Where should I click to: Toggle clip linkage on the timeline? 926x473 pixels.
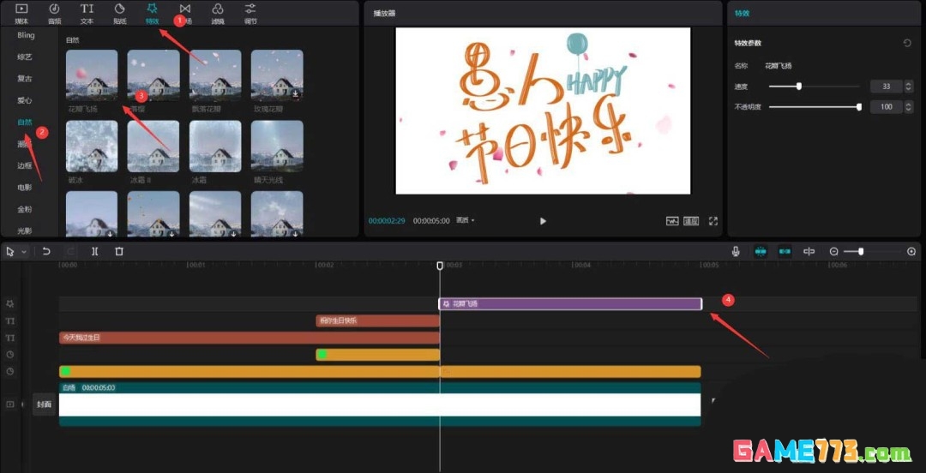coord(785,252)
